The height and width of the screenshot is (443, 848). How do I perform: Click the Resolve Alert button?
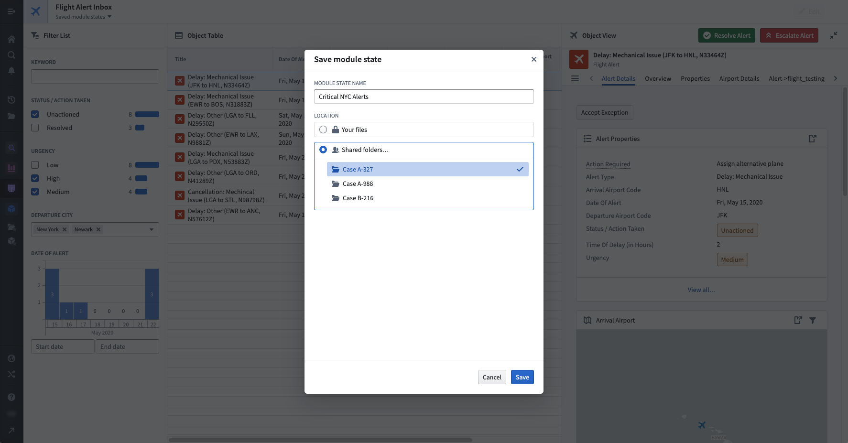[x=727, y=35]
